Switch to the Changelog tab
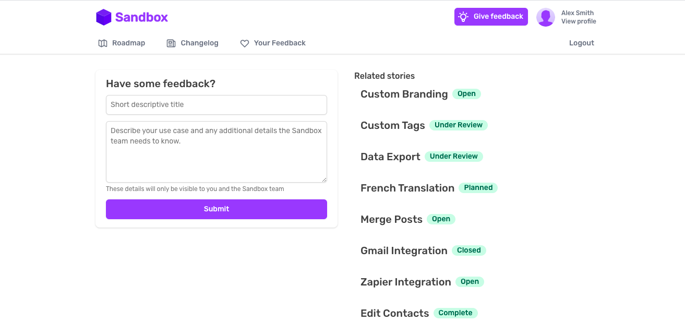 click(199, 43)
